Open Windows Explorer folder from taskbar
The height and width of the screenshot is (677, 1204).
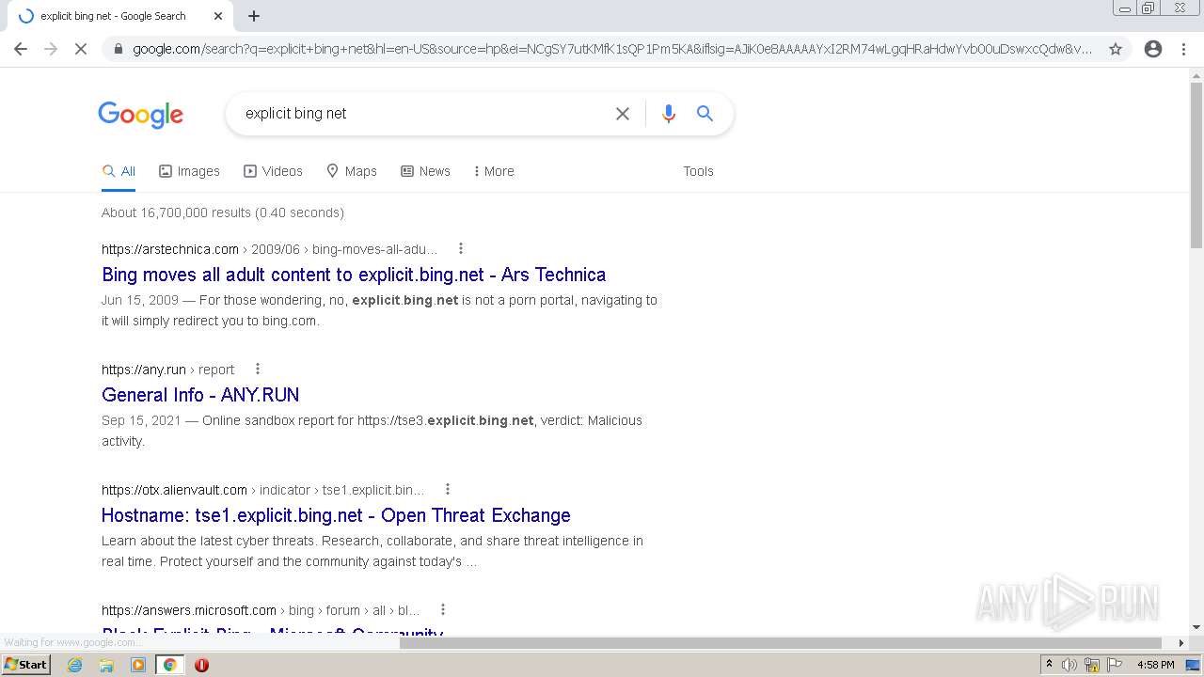106,665
